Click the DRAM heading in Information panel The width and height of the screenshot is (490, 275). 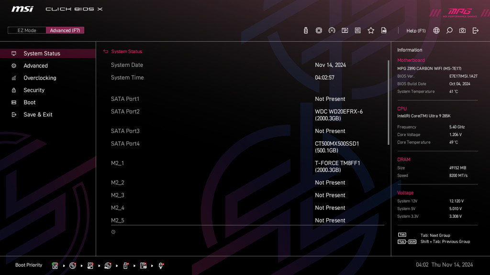(404, 159)
